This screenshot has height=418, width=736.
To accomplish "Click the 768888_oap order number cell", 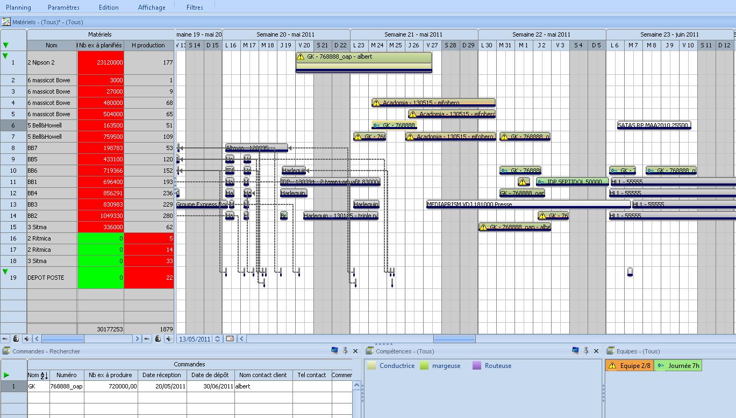I will click(67, 386).
